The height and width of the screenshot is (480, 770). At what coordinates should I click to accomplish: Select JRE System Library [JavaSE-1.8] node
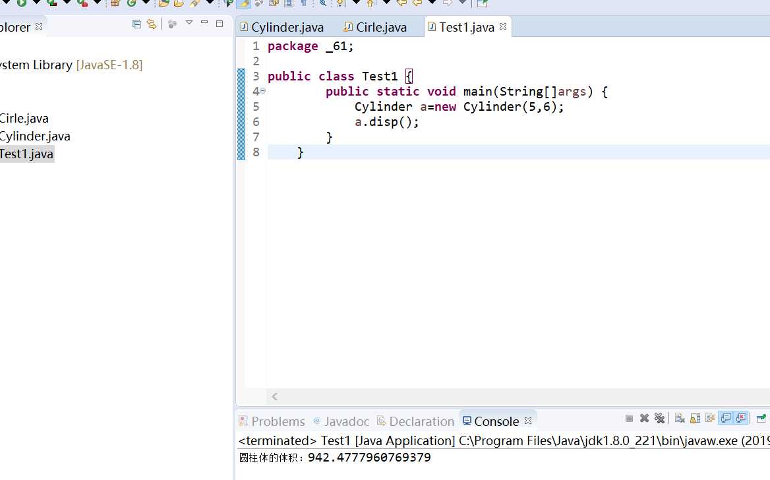(71, 65)
